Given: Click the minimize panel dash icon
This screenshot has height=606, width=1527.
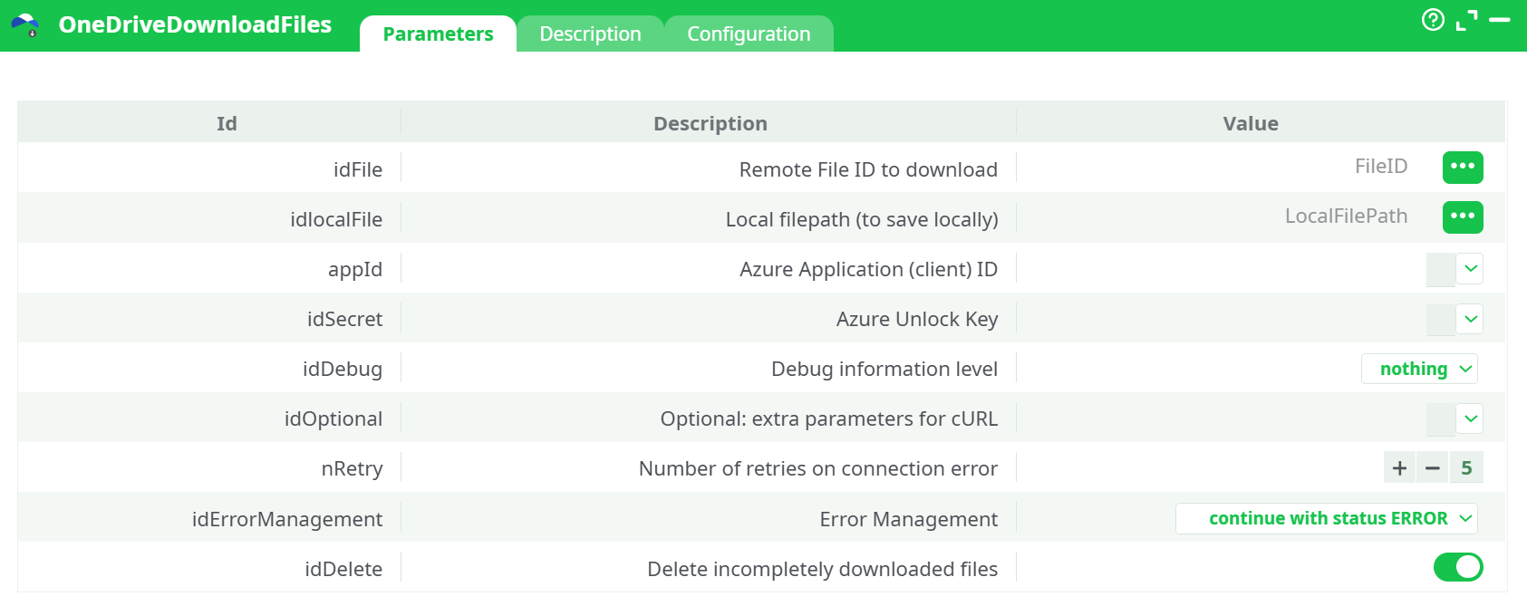Looking at the screenshot, I should pyautogui.click(x=1500, y=19).
